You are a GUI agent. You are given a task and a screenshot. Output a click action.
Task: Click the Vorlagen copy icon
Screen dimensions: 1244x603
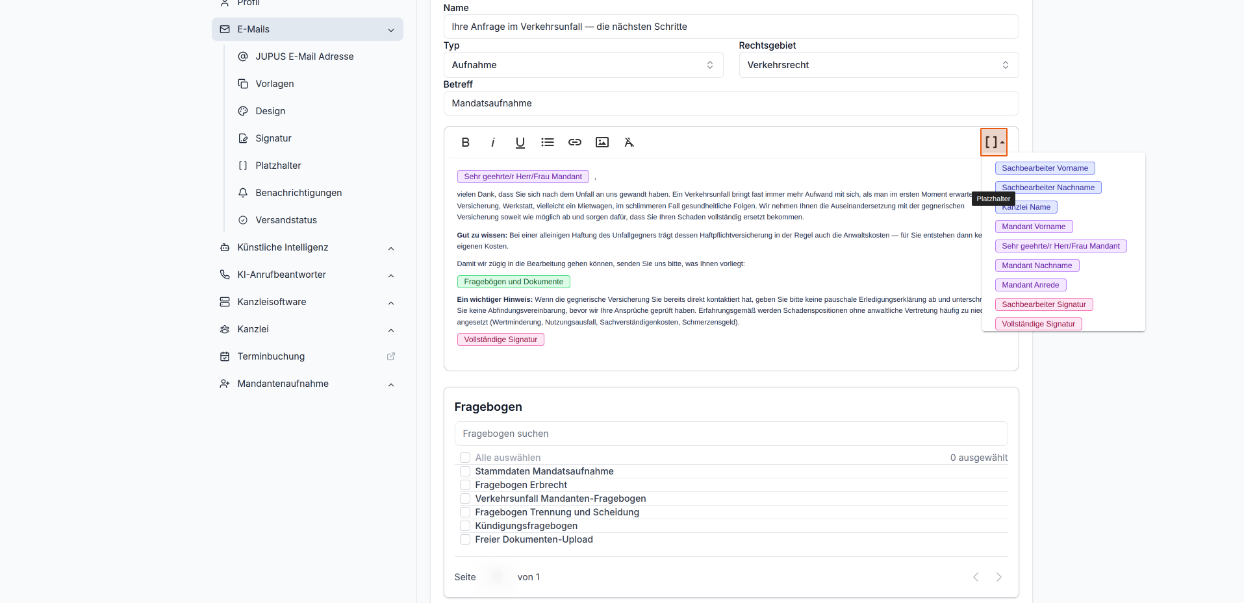coord(243,84)
